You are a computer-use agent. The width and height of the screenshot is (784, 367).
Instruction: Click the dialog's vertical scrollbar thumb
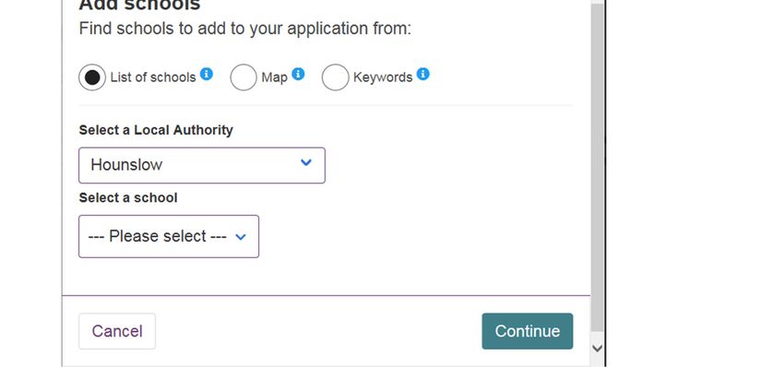pos(597,165)
